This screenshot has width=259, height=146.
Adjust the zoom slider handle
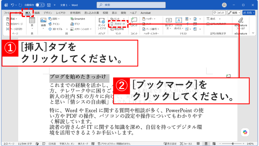(233, 144)
